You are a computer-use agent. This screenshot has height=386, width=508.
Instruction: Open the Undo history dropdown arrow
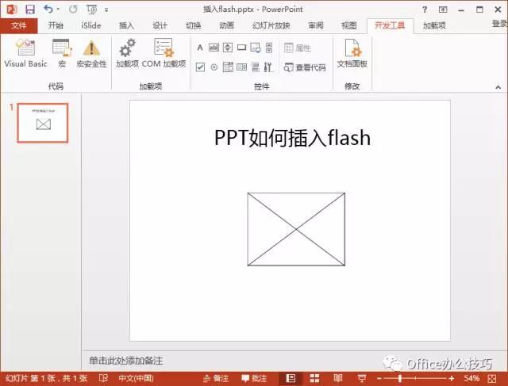(x=58, y=10)
